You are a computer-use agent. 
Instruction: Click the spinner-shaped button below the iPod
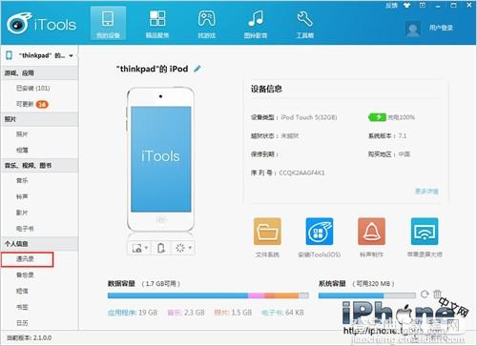(x=180, y=248)
